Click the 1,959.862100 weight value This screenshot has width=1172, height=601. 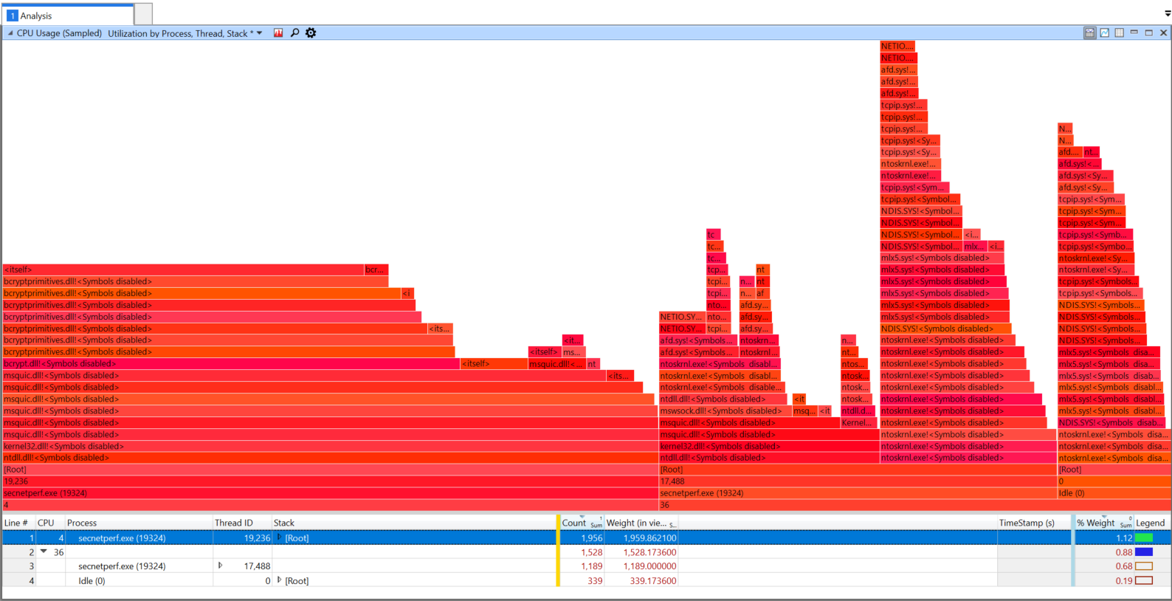coord(649,538)
